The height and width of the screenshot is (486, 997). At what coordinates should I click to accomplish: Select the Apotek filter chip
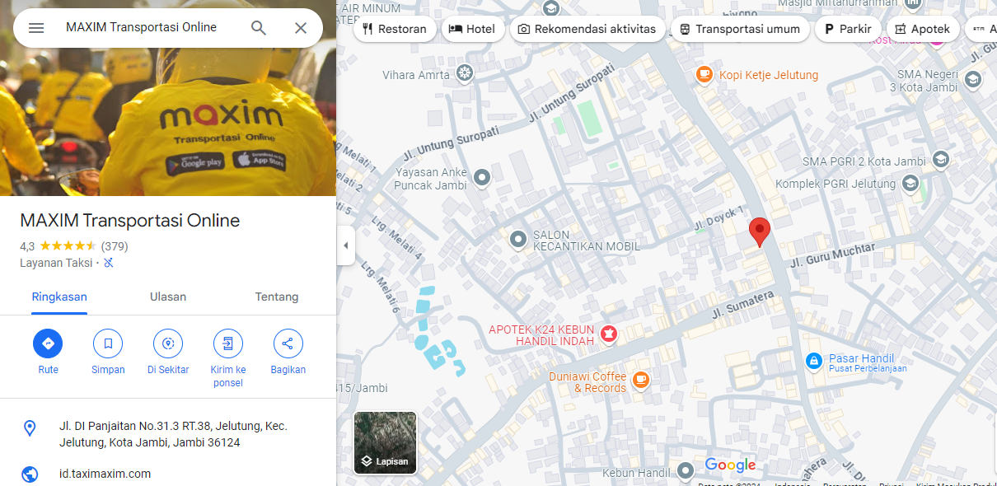pyautogui.click(x=923, y=29)
